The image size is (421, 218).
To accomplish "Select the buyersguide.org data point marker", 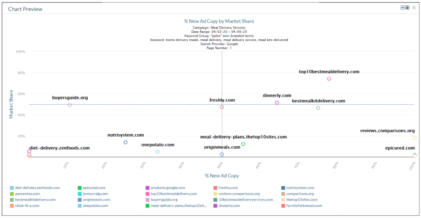I will 70,105.
